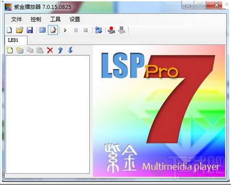Click the screen display window icon
Viewport: 231px width, 185px height.
pyautogui.click(x=42, y=30)
